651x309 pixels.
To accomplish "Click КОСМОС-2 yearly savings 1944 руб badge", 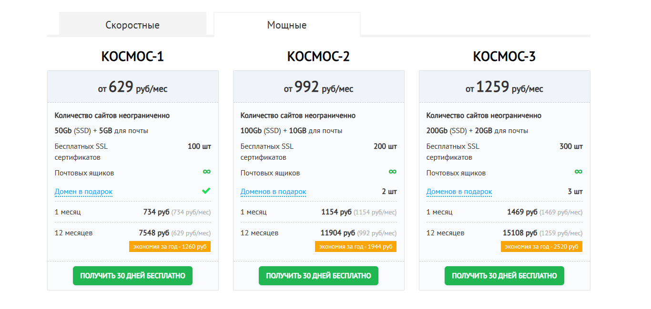I will coord(356,247).
